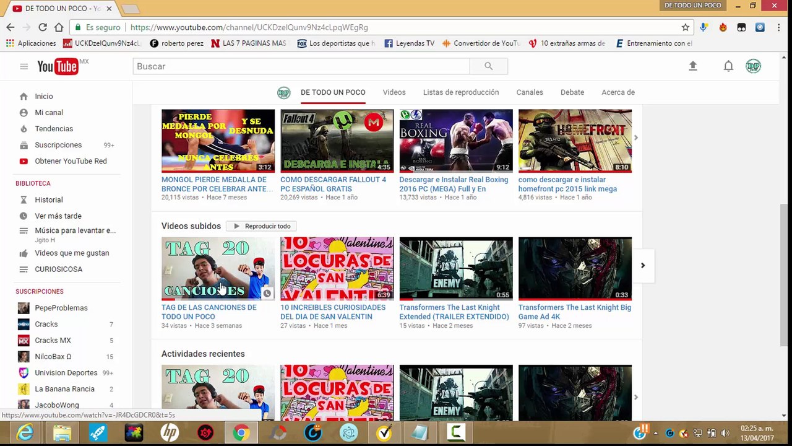Click the watch-later clock on TAG thumbnail
The width and height of the screenshot is (792, 446).
point(267,293)
